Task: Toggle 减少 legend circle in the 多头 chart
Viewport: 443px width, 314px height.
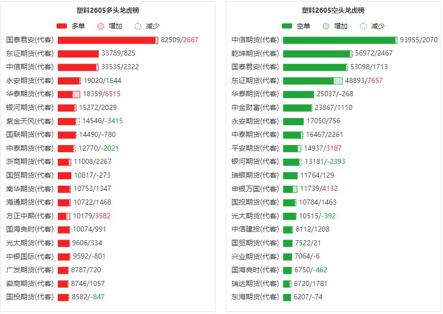Action: pyautogui.click(x=138, y=26)
